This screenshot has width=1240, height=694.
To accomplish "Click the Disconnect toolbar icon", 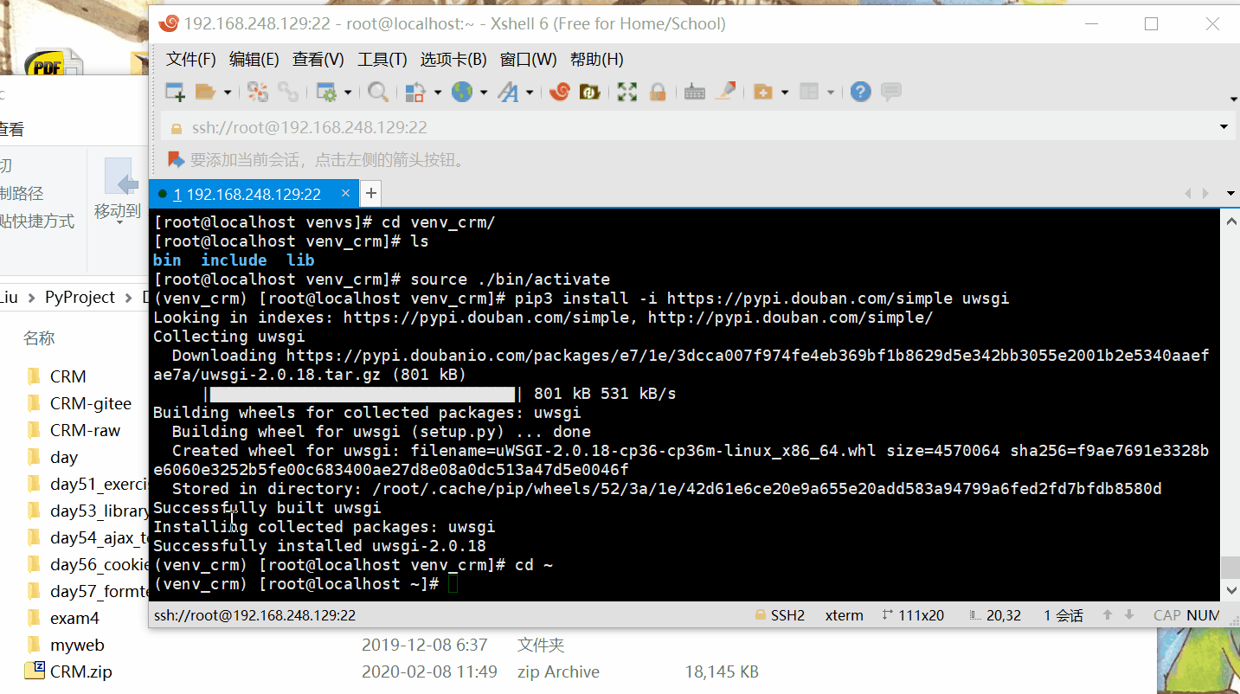I will [x=258, y=92].
